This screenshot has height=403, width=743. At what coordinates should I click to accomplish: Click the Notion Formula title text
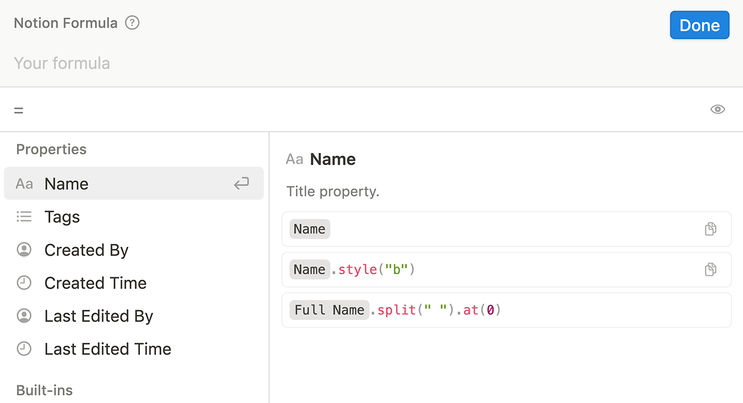65,23
